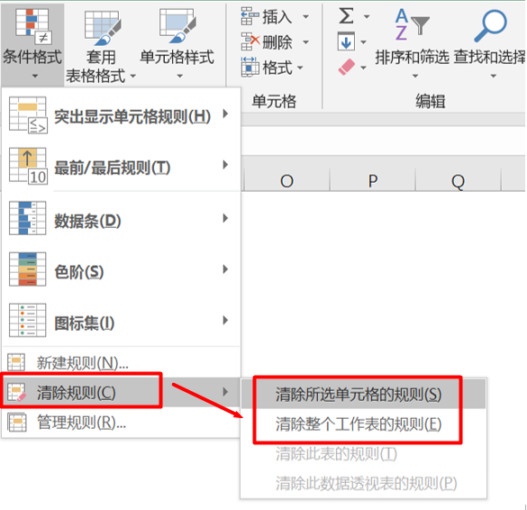Select column P header

pyautogui.click(x=373, y=180)
